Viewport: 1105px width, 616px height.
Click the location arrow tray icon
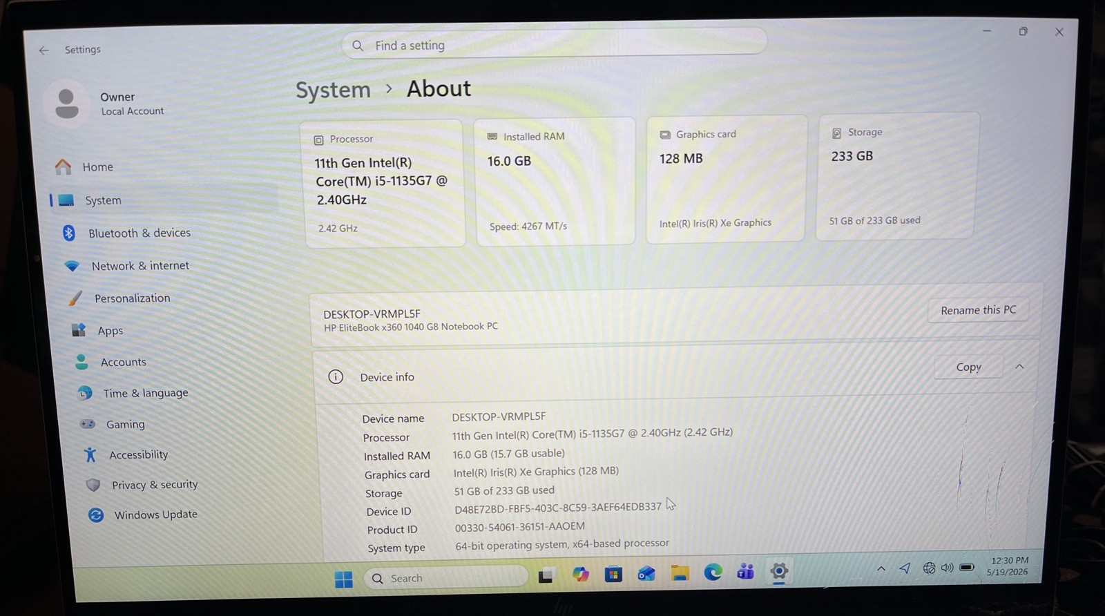pos(905,568)
